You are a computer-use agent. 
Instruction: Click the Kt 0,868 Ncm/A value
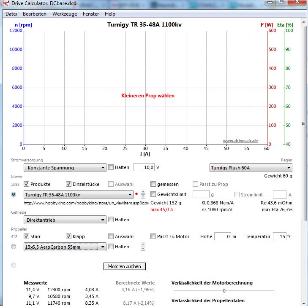(x=218, y=203)
